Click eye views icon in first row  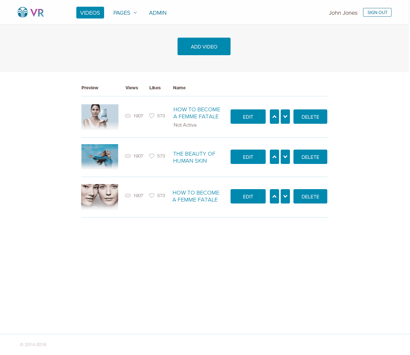pos(128,116)
